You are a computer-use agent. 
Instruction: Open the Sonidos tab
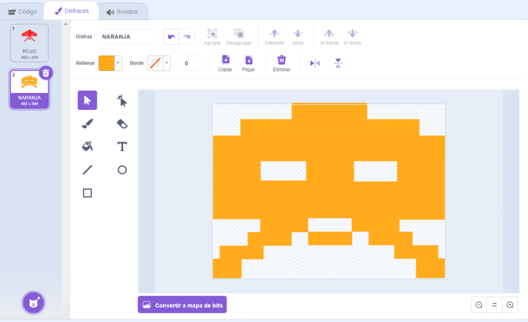click(x=123, y=12)
